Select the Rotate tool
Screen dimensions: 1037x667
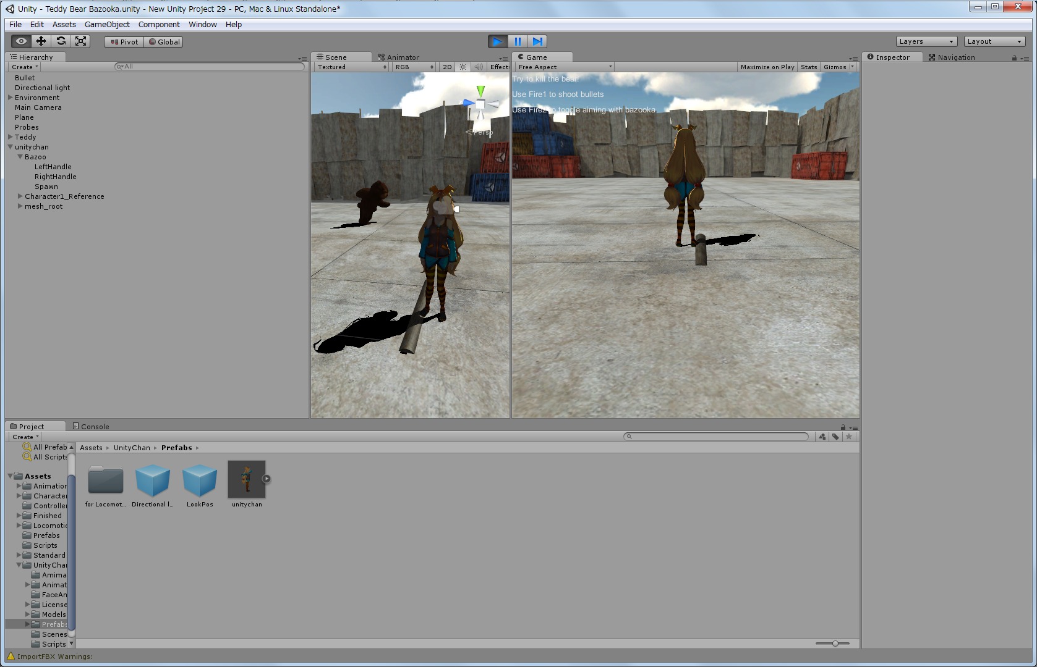point(61,41)
